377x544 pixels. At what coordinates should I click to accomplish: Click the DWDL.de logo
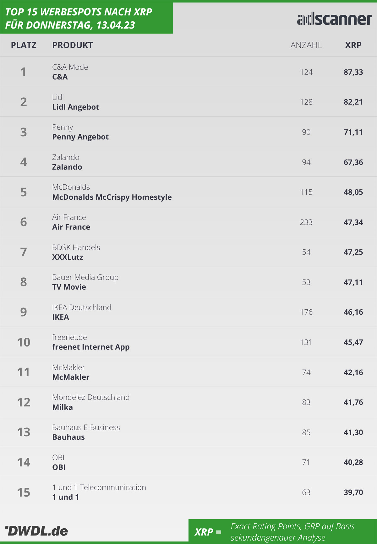pos(36,531)
